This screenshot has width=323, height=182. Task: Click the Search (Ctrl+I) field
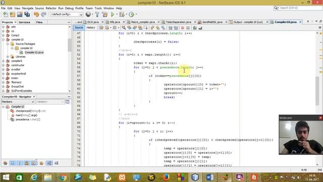coord(298,8)
